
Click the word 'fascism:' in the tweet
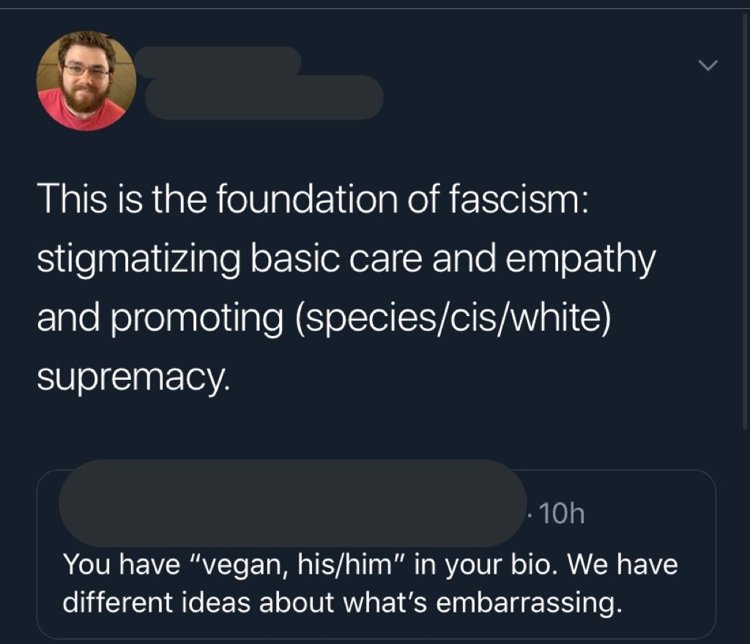(x=519, y=199)
